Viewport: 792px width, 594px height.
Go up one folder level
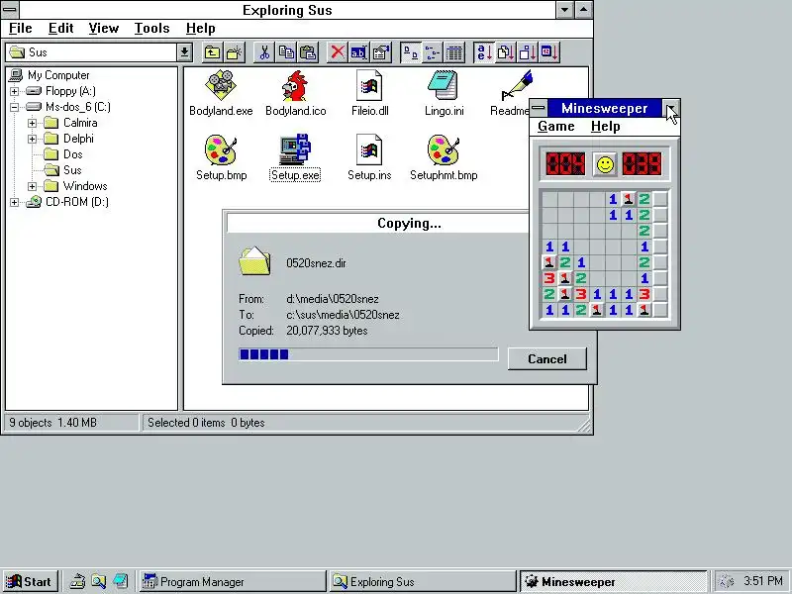click(x=212, y=52)
